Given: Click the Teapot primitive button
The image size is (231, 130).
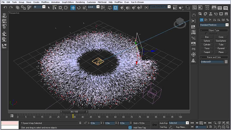Looking at the screenshot, I should [x=207, y=52].
